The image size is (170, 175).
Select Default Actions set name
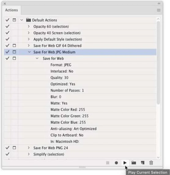tap(44, 20)
